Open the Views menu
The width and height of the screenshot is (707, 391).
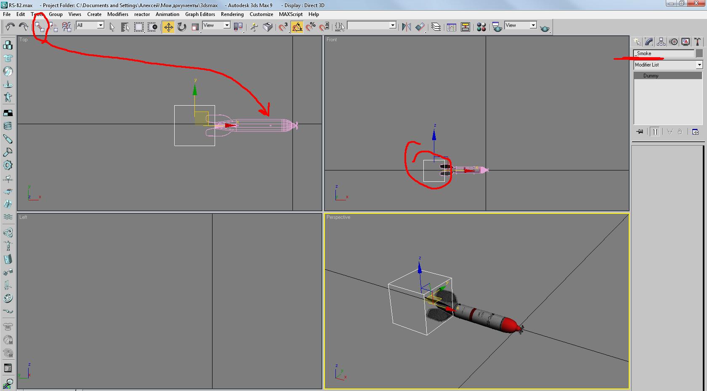point(75,14)
